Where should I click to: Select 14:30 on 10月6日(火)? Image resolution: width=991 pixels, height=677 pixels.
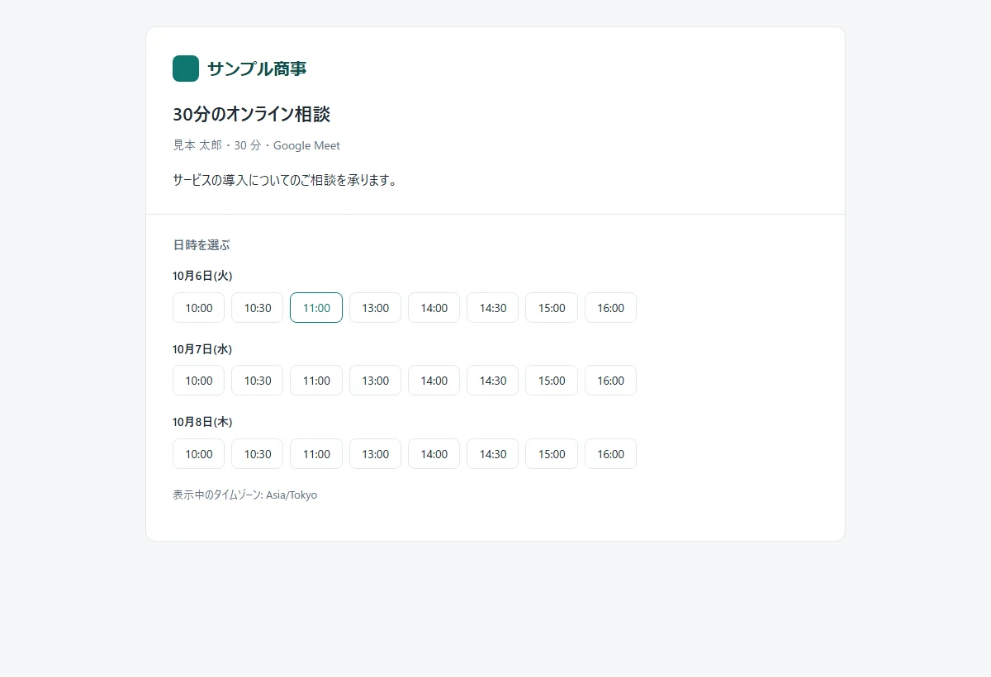tap(492, 308)
